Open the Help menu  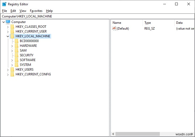coord(49,11)
